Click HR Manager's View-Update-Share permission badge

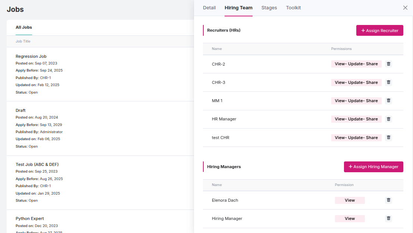point(356,119)
